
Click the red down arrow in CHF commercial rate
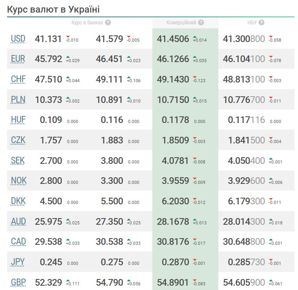194,77
